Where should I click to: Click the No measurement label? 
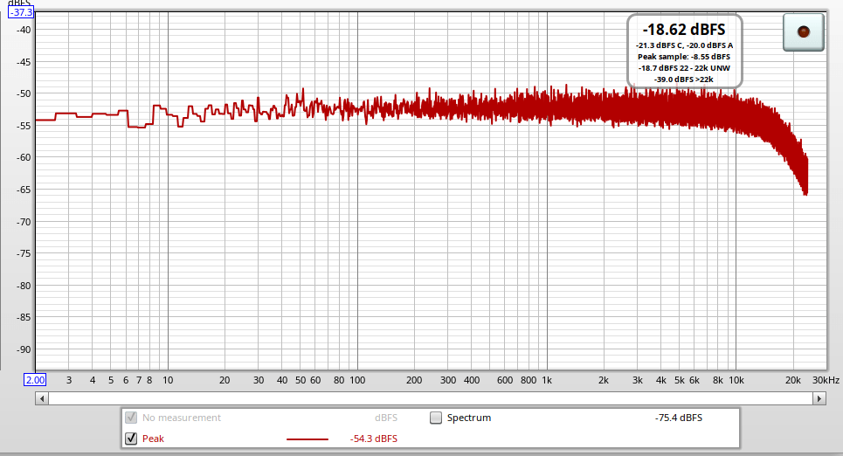pos(182,418)
